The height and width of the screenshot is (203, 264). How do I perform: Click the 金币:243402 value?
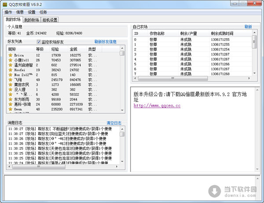(37, 33)
